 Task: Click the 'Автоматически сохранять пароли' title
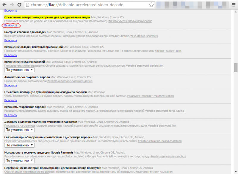[x=27, y=77]
